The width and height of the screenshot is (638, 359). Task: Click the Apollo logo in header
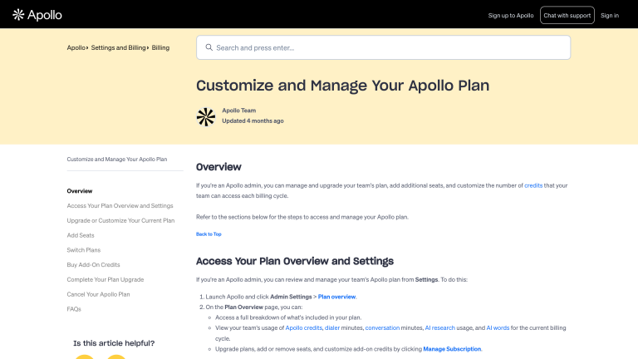[x=37, y=15]
